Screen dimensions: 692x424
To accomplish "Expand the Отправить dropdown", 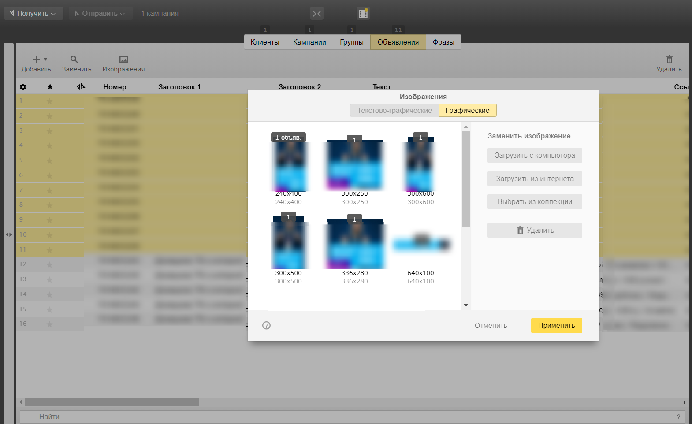I will [100, 13].
